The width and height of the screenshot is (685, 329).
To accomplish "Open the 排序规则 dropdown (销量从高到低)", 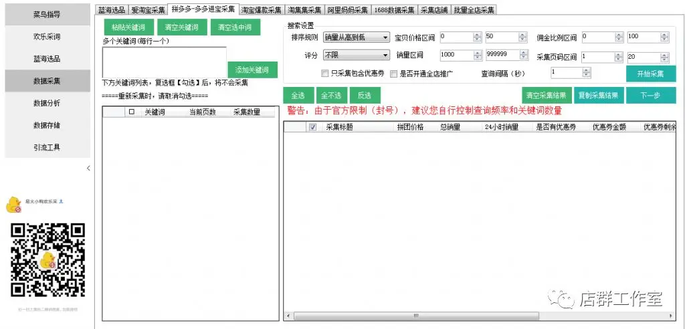I will [356, 37].
